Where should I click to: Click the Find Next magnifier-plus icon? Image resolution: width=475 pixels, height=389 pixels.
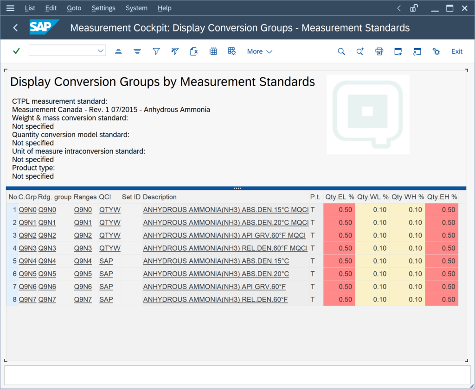[360, 51]
